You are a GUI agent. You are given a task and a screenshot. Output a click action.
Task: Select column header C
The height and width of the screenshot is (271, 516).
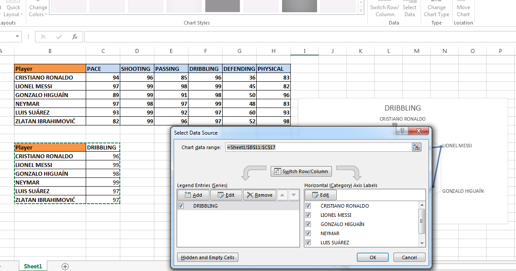coord(103,51)
